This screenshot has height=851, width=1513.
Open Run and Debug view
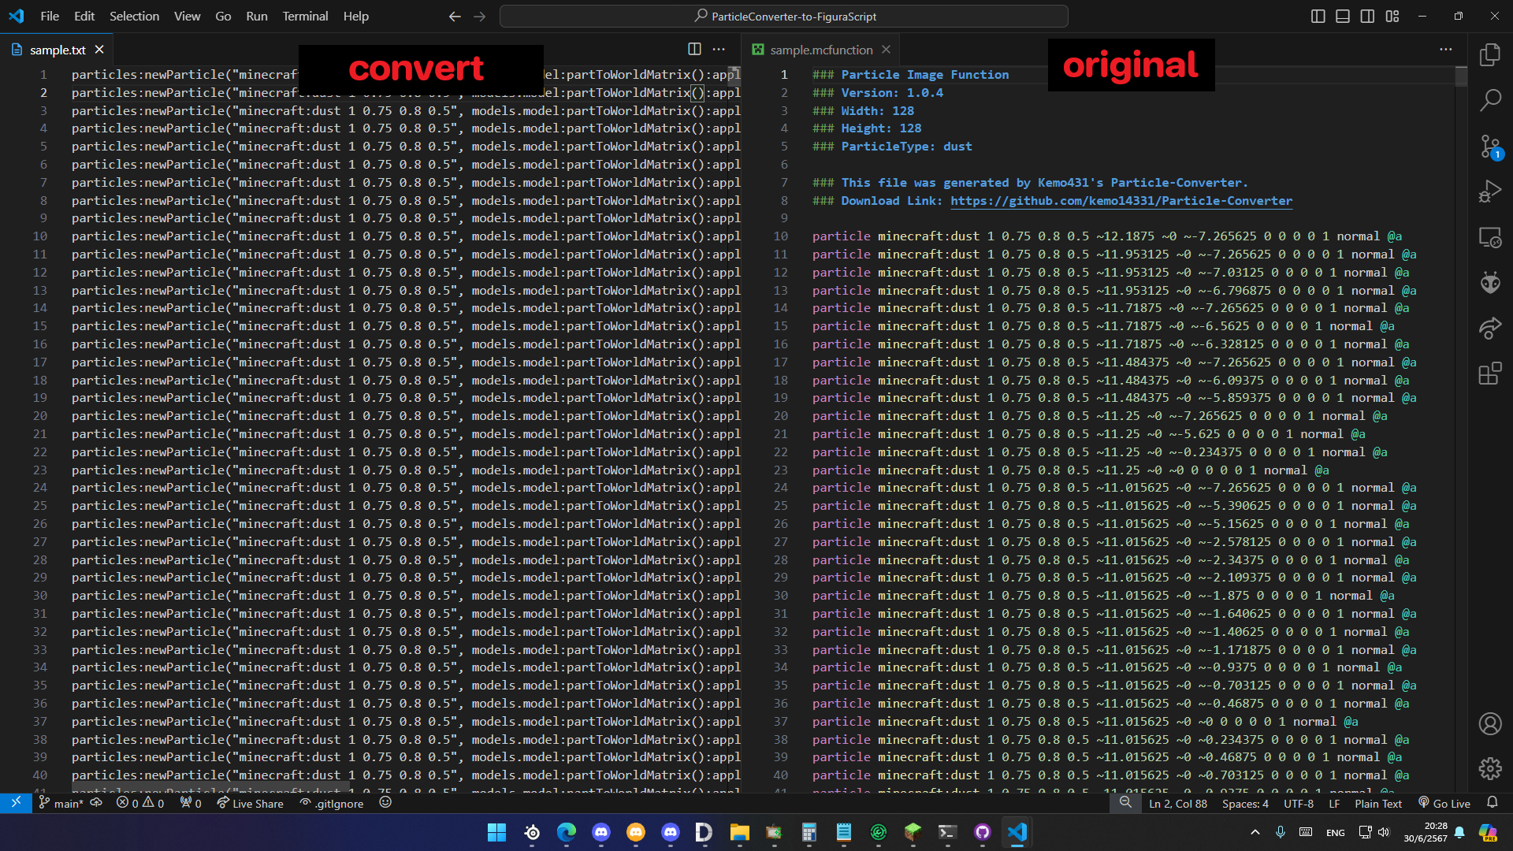pyautogui.click(x=1489, y=191)
